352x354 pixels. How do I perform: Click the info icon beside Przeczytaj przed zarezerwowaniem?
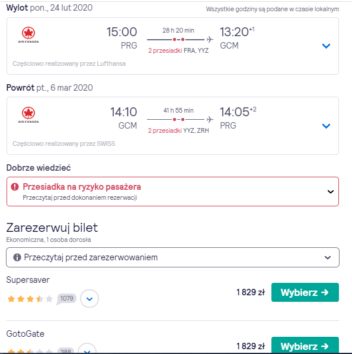click(17, 257)
